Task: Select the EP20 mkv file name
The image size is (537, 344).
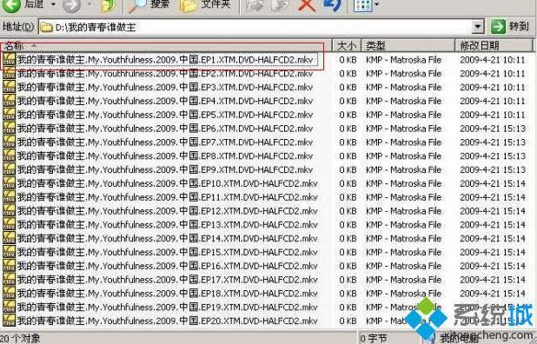Action: coord(168,321)
